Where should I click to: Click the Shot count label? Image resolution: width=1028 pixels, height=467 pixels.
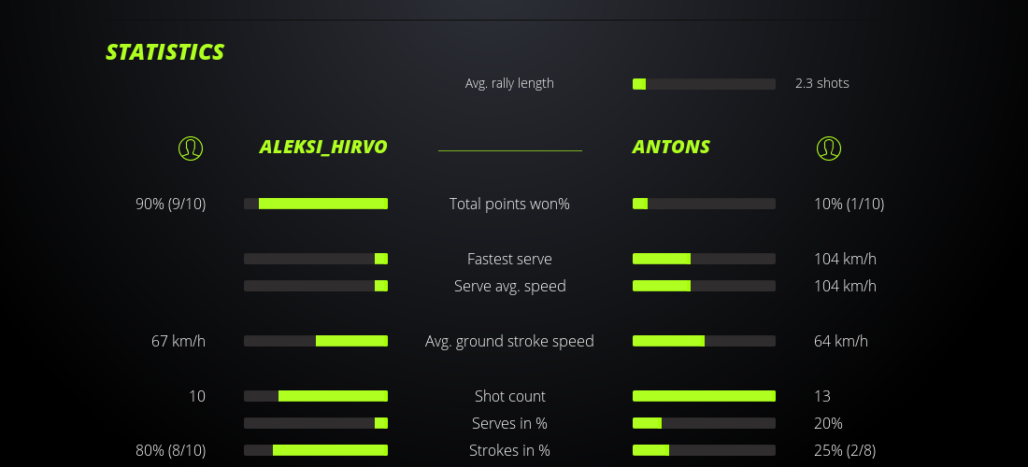[509, 396]
